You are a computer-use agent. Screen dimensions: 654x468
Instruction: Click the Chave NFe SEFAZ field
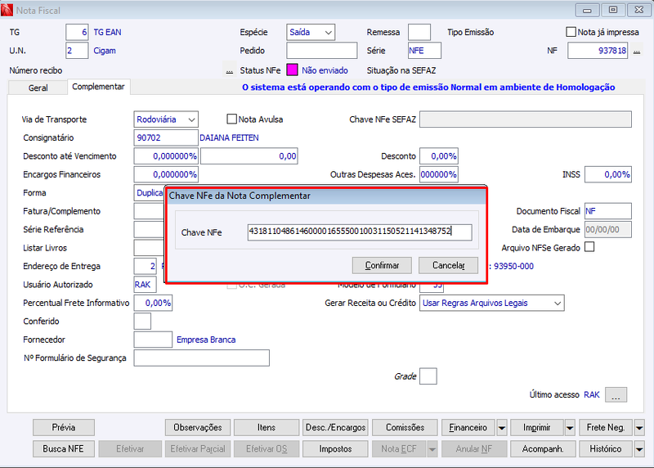[526, 119]
